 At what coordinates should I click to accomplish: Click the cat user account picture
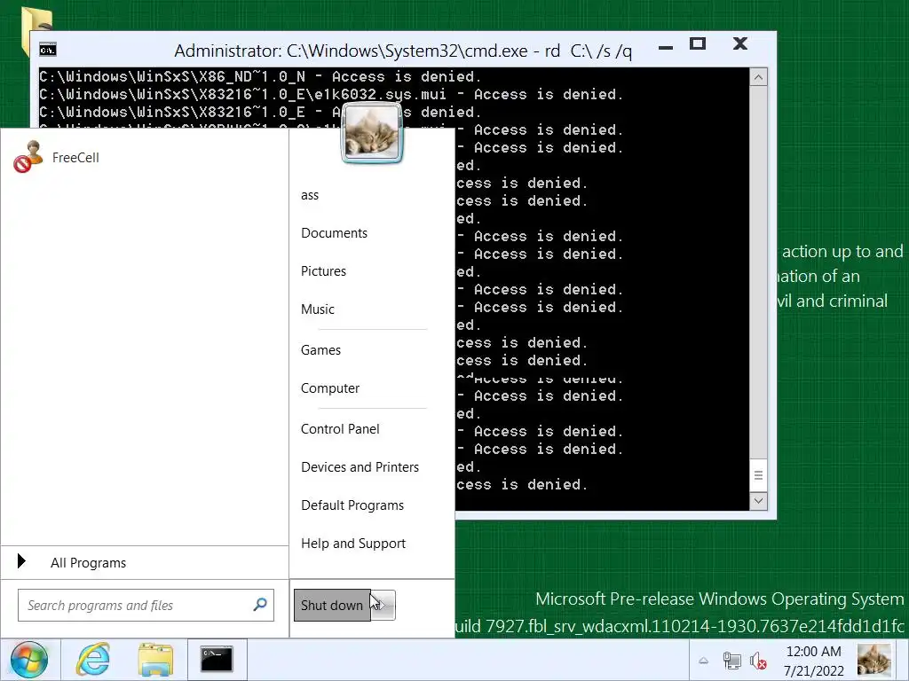tap(371, 133)
